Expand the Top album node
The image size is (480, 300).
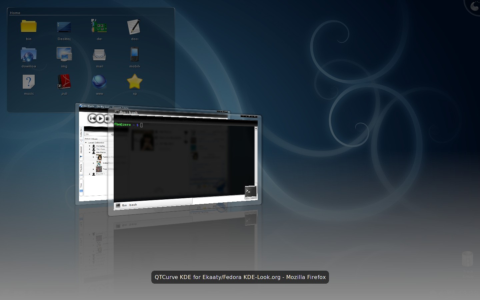[93, 169]
